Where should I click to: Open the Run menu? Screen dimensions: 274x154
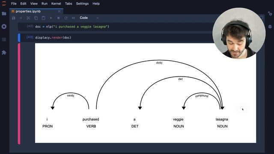pyautogui.click(x=45, y=3)
